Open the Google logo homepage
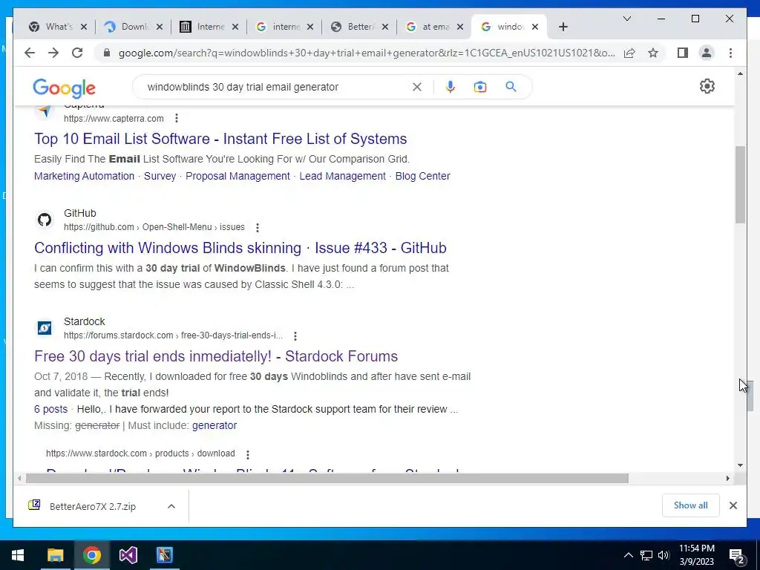This screenshot has width=760, height=570. [x=64, y=88]
